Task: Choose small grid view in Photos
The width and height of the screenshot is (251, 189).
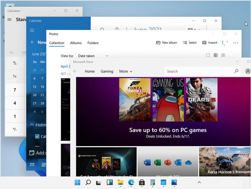Action: pos(223,55)
